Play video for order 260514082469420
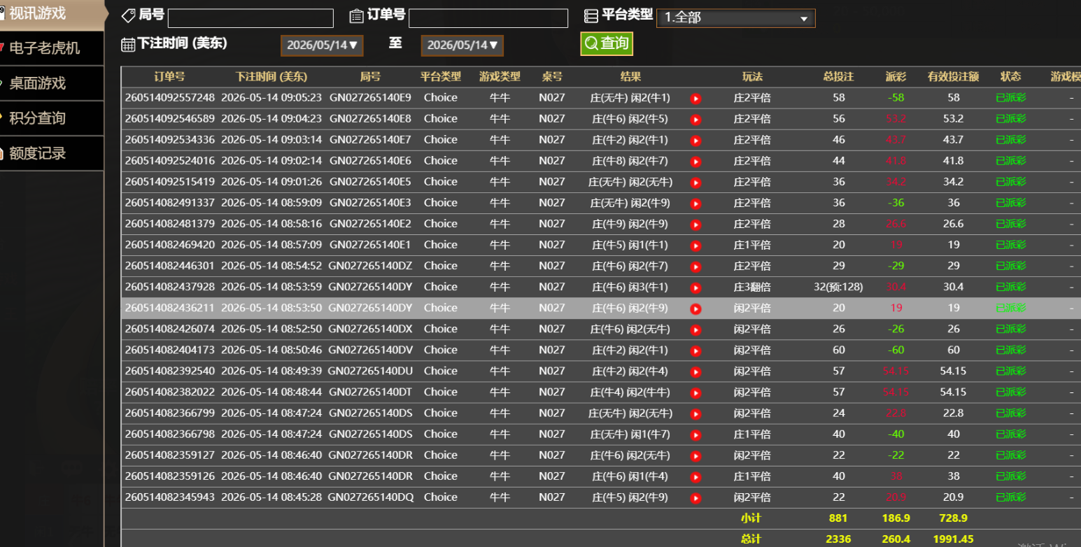 tap(695, 246)
